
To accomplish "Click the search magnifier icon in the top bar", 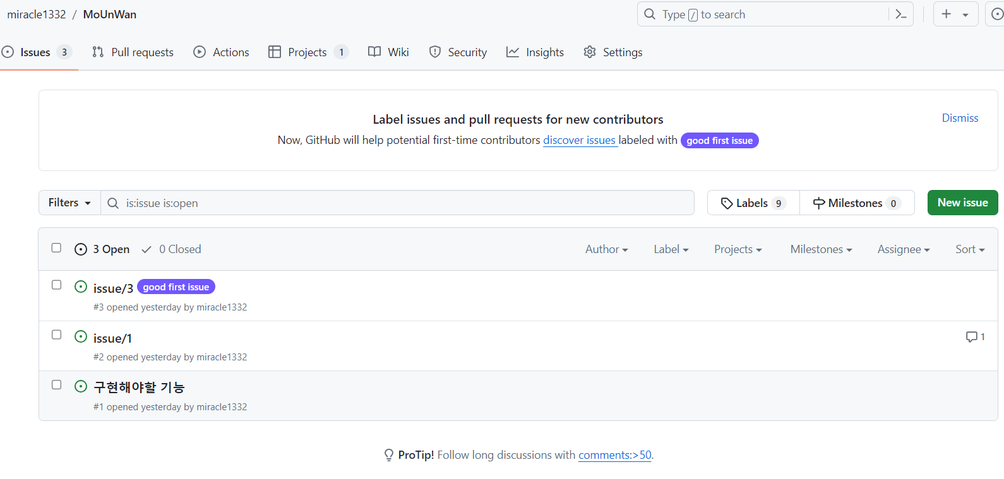I will (x=650, y=14).
